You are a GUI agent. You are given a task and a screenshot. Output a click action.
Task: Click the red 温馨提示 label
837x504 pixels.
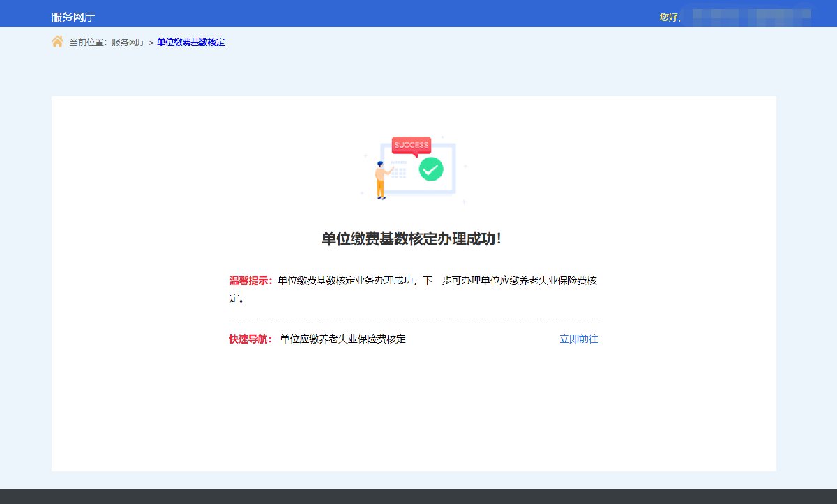pyautogui.click(x=250, y=281)
